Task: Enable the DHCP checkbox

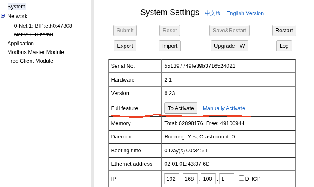Action: [x=241, y=178]
